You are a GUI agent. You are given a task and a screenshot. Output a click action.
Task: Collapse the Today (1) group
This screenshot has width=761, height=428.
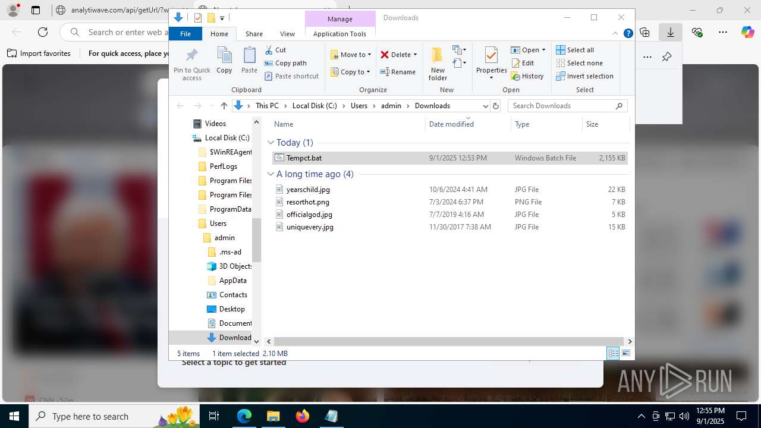coord(271,143)
